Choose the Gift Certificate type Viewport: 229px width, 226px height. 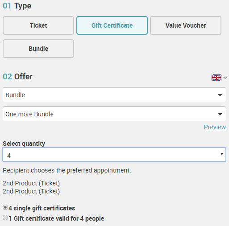112,25
